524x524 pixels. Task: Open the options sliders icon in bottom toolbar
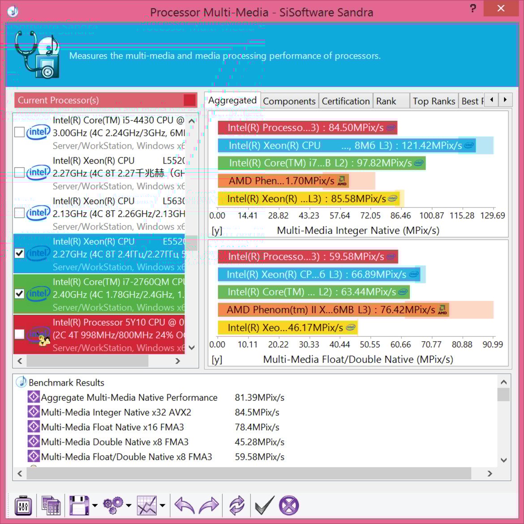[23, 506]
